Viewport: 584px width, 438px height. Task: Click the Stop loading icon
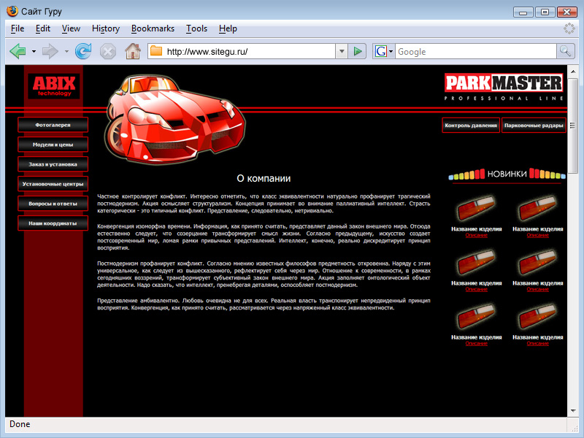(x=108, y=51)
